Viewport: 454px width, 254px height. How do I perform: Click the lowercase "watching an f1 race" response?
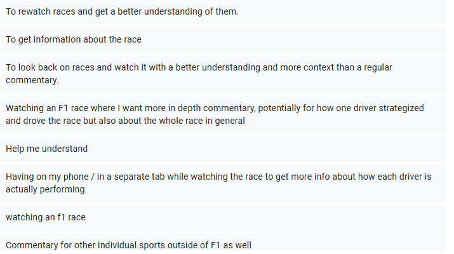[x=46, y=217]
